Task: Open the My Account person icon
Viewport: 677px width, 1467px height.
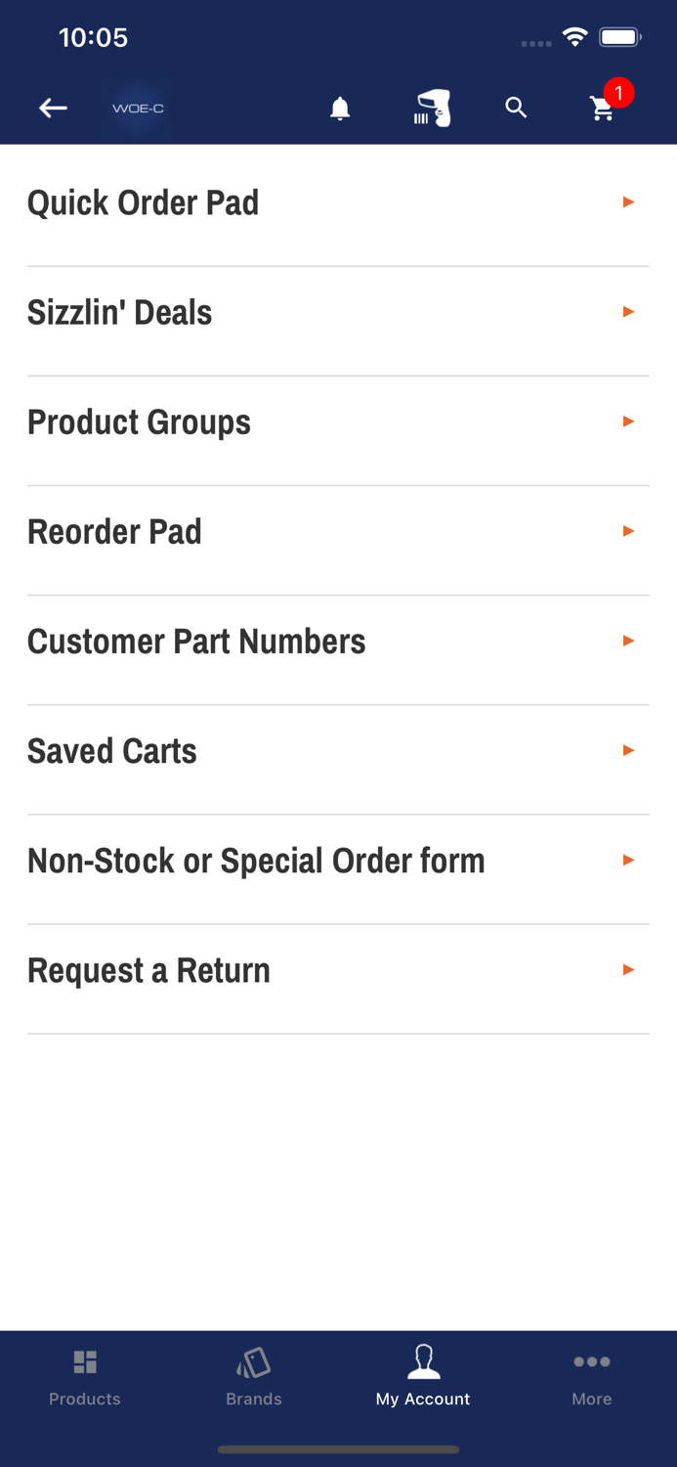Action: click(x=423, y=1360)
